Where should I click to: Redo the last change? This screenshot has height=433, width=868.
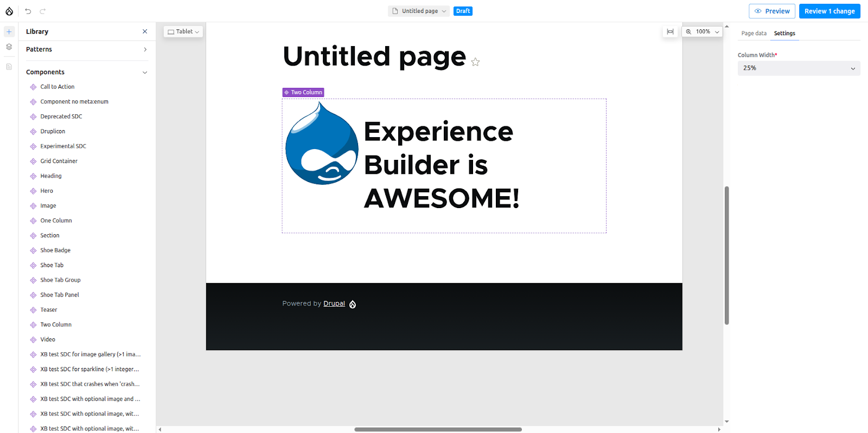(43, 11)
